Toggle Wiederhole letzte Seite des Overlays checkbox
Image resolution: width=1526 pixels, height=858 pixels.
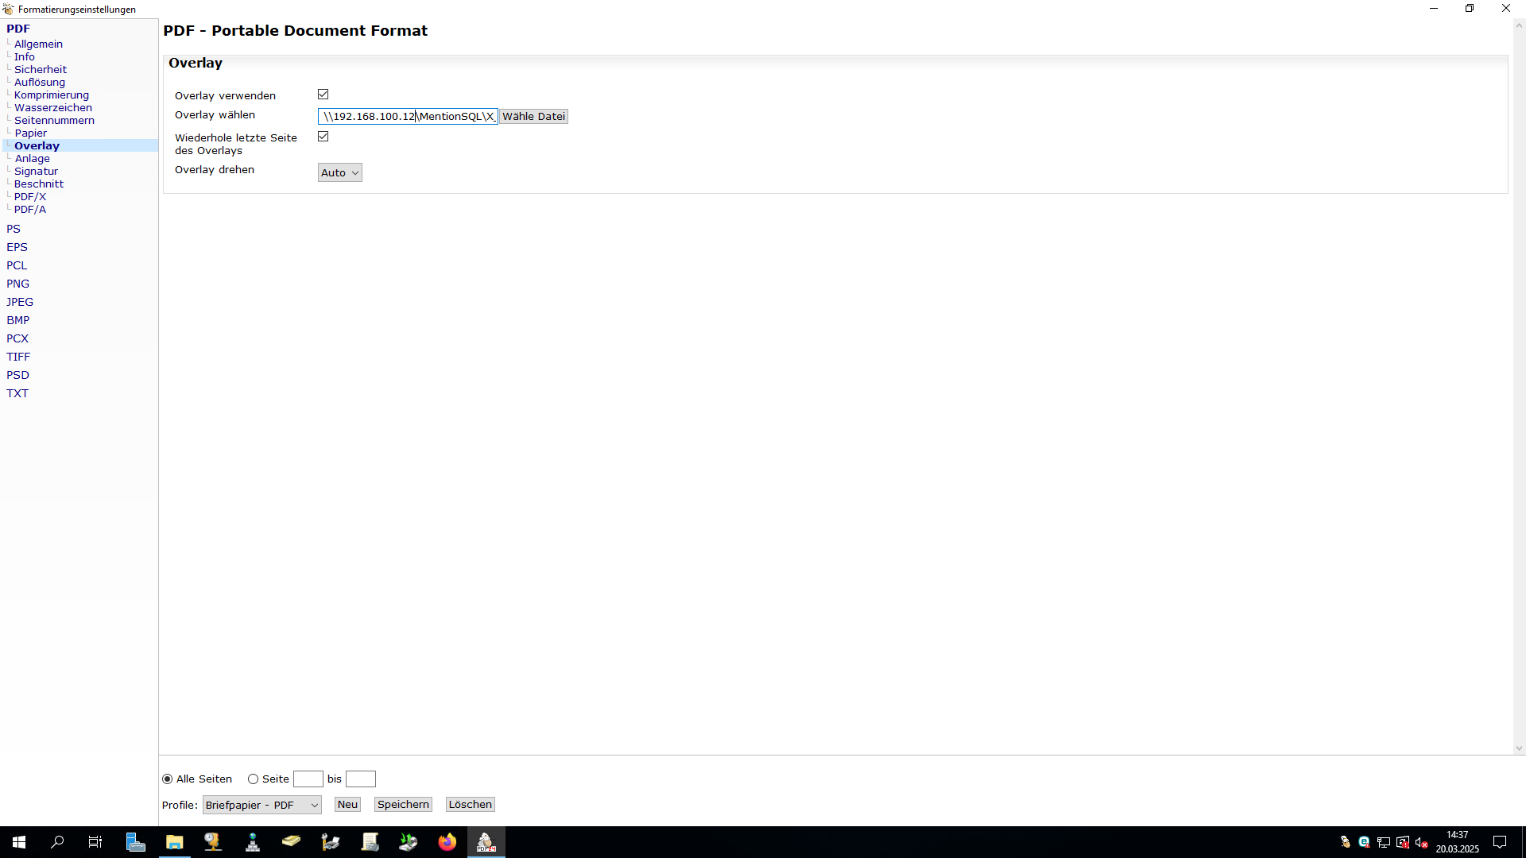[323, 137]
